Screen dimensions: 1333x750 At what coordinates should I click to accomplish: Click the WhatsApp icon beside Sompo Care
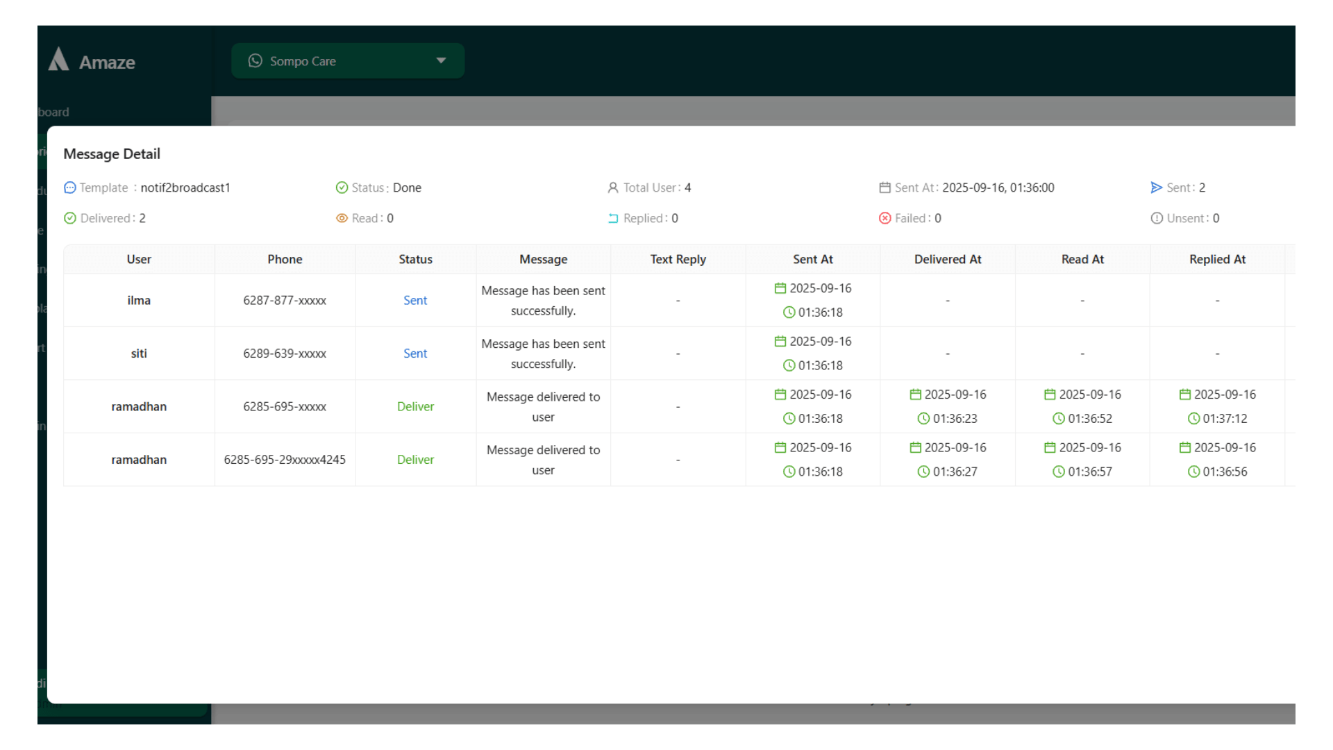[x=255, y=61]
